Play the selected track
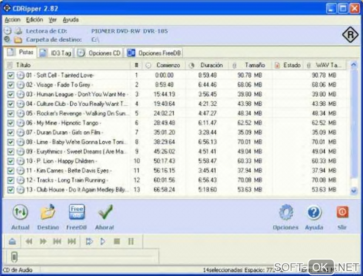The height and width of the screenshot is (276, 363). 102,242
